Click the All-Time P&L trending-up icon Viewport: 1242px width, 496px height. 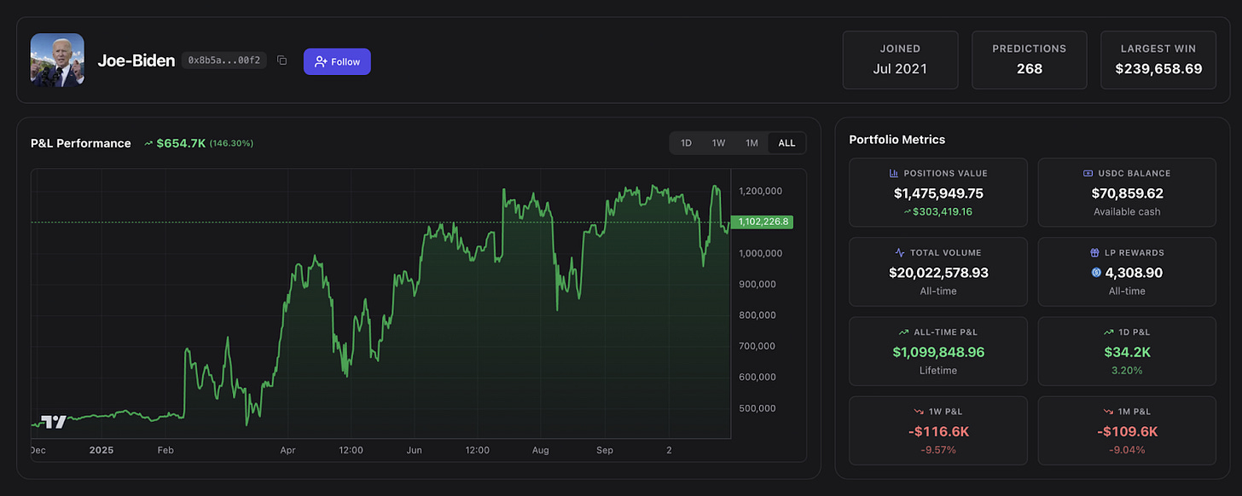click(x=903, y=332)
